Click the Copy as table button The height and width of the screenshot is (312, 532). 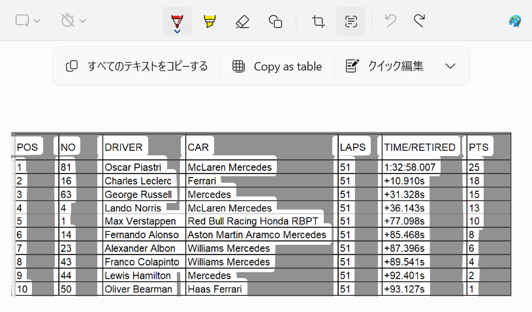[277, 66]
